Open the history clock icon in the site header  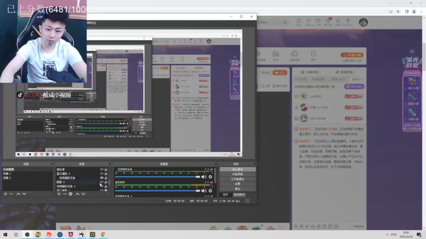click(x=299, y=22)
